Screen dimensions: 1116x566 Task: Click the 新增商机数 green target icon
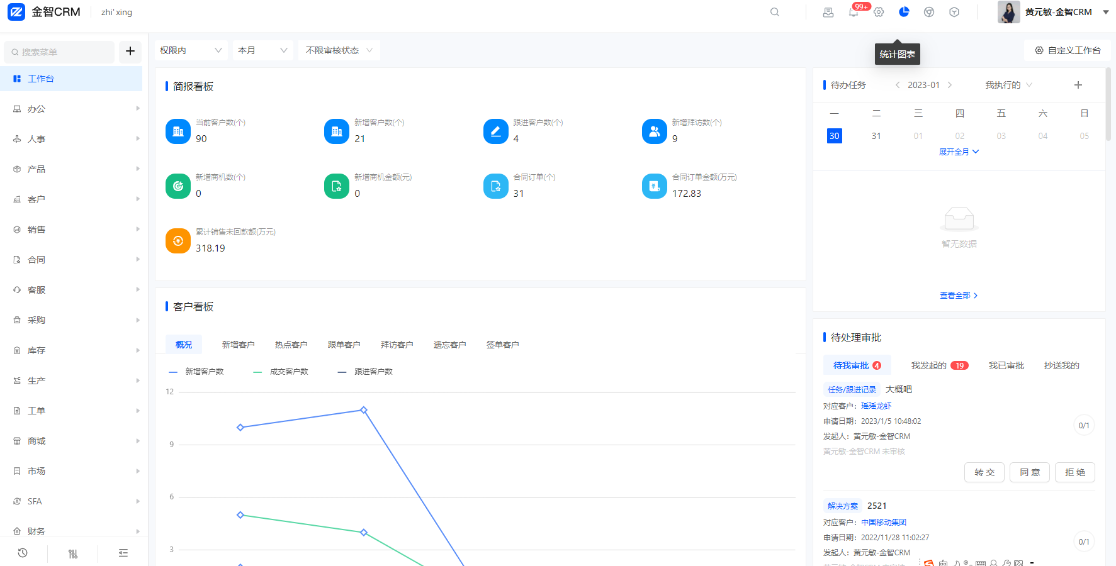(178, 186)
